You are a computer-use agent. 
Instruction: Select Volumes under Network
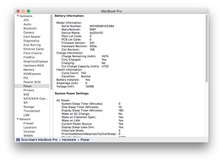tap(29, 132)
